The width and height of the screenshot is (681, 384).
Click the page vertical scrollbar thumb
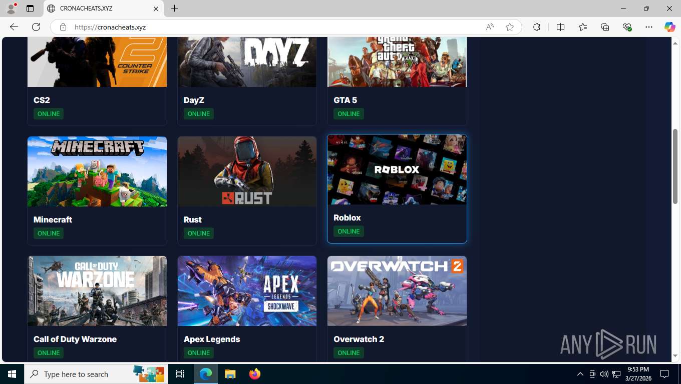675,166
